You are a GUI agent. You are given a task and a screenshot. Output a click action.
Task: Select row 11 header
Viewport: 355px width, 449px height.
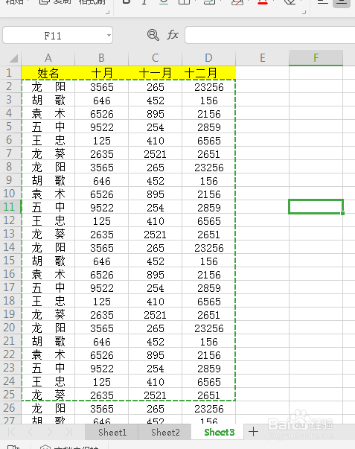coord(9,207)
